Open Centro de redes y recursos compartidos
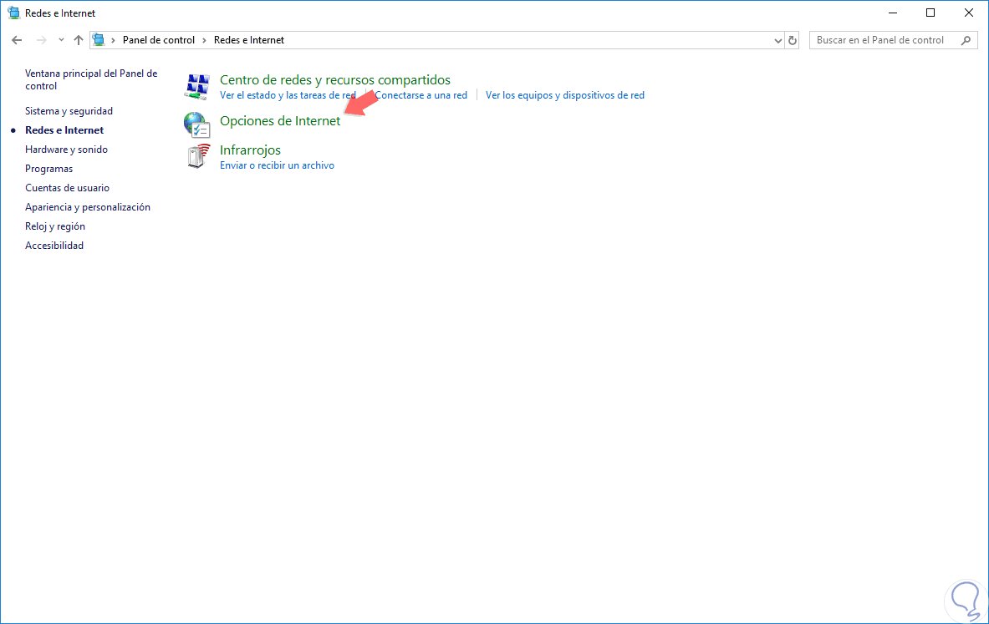This screenshot has width=989, height=624. coord(335,80)
